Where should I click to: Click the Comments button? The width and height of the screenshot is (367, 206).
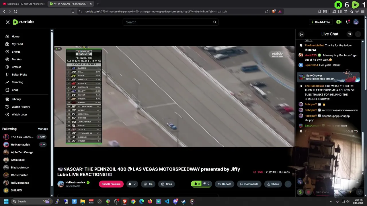(x=249, y=184)
